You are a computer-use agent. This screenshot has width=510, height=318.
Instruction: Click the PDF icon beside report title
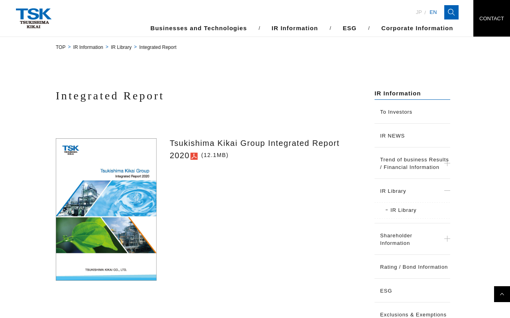(x=194, y=156)
